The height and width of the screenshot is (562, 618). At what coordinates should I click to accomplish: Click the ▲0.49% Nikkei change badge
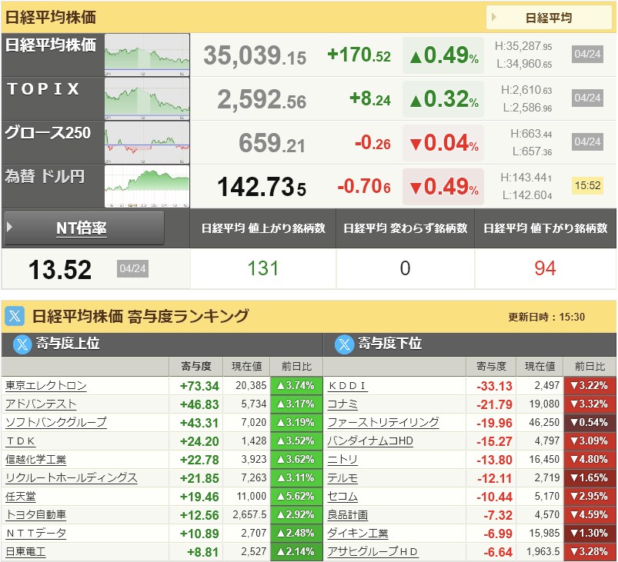443,55
